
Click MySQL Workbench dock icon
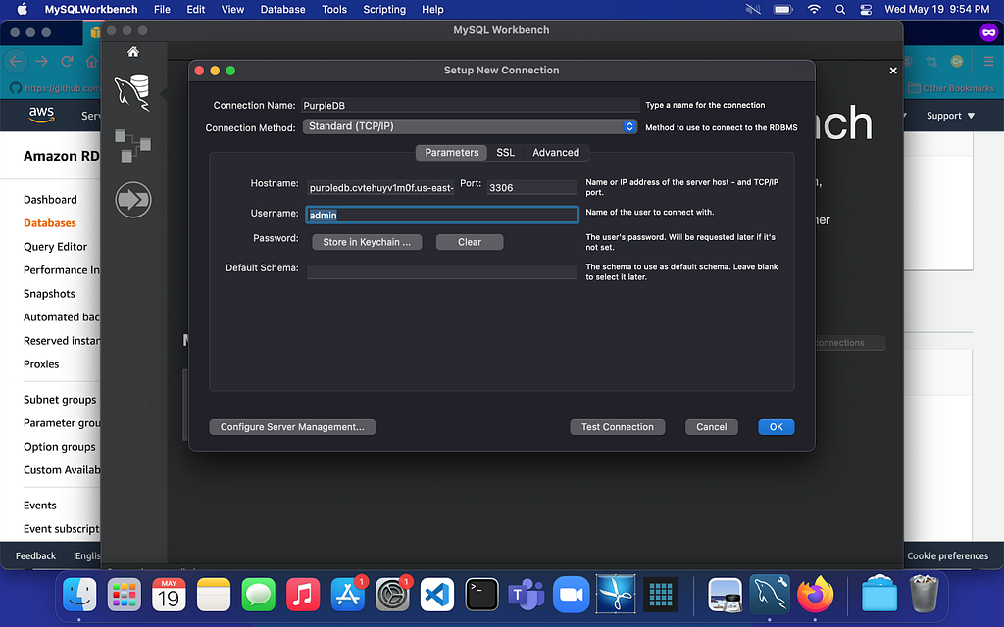coord(770,595)
